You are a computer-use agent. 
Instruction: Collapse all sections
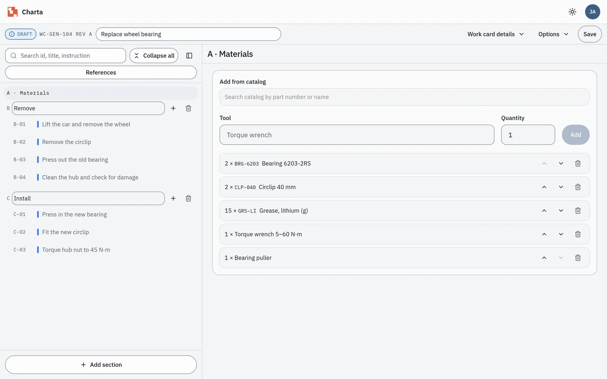coord(154,56)
